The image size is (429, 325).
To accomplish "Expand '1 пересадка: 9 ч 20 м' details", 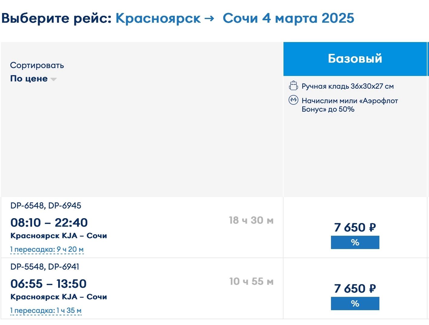I will 47,249.
